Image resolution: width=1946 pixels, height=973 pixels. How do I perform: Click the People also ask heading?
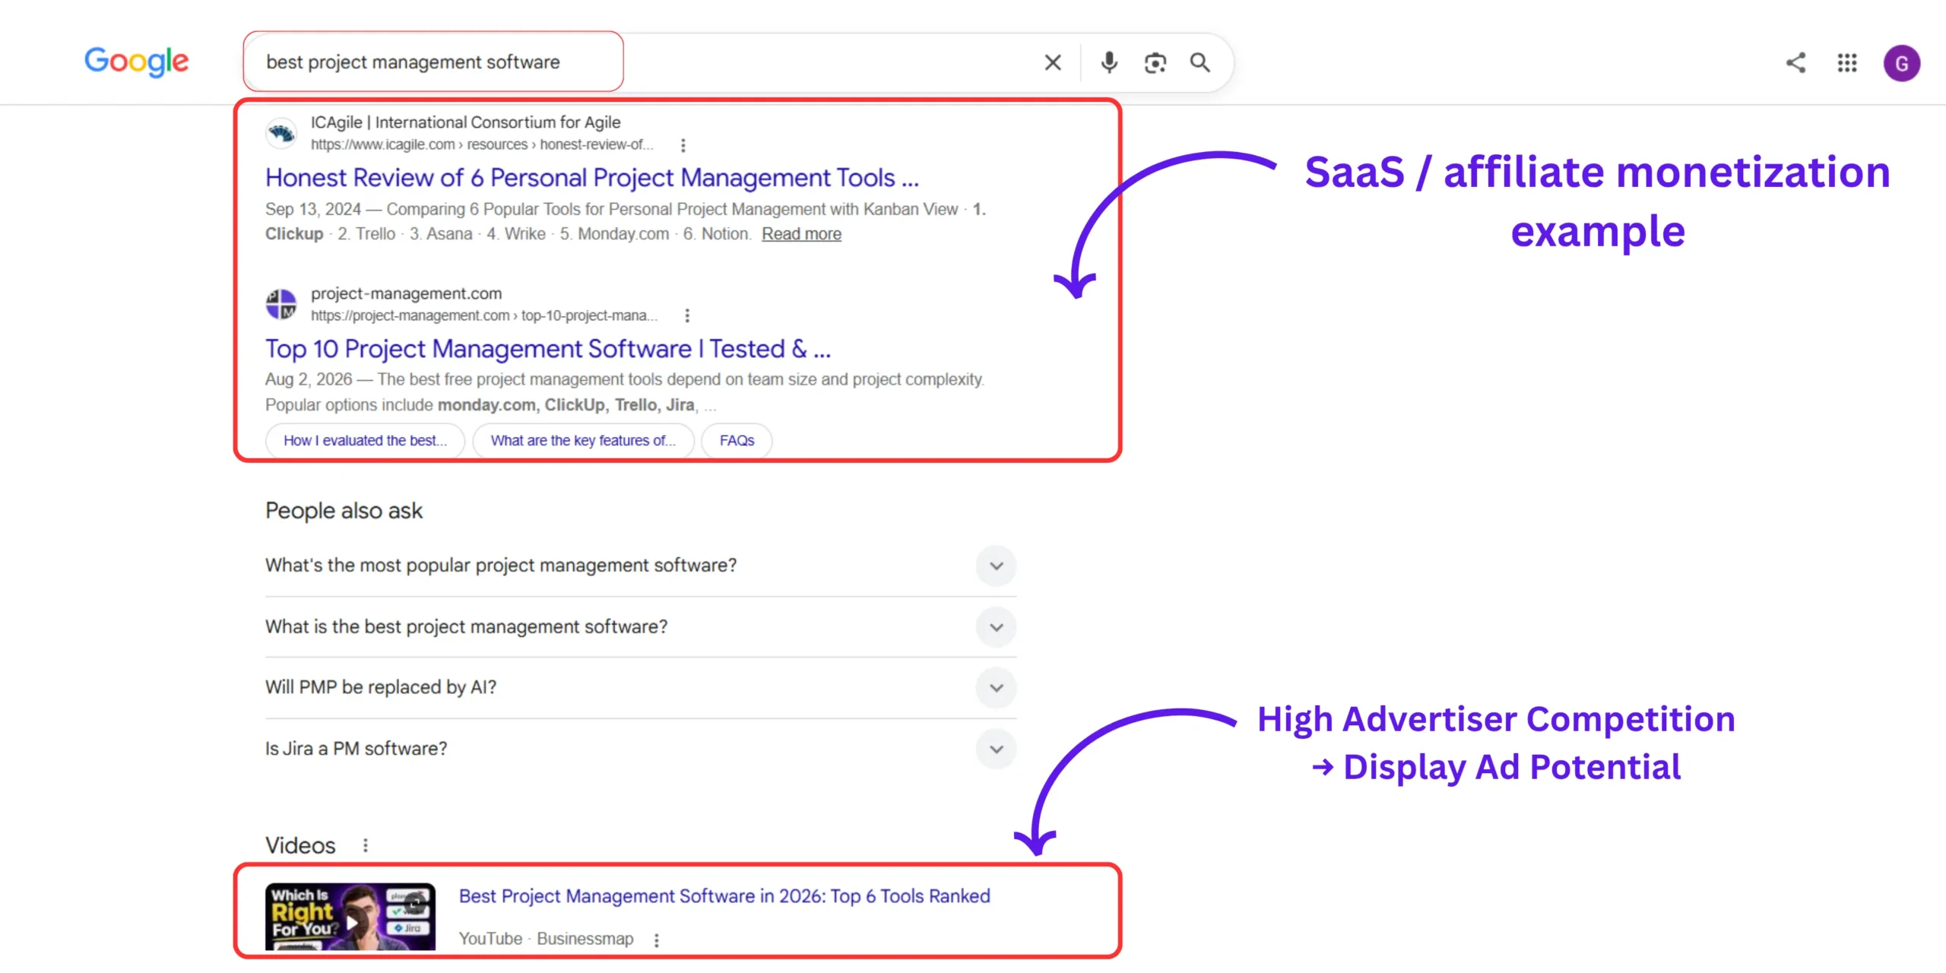point(344,511)
